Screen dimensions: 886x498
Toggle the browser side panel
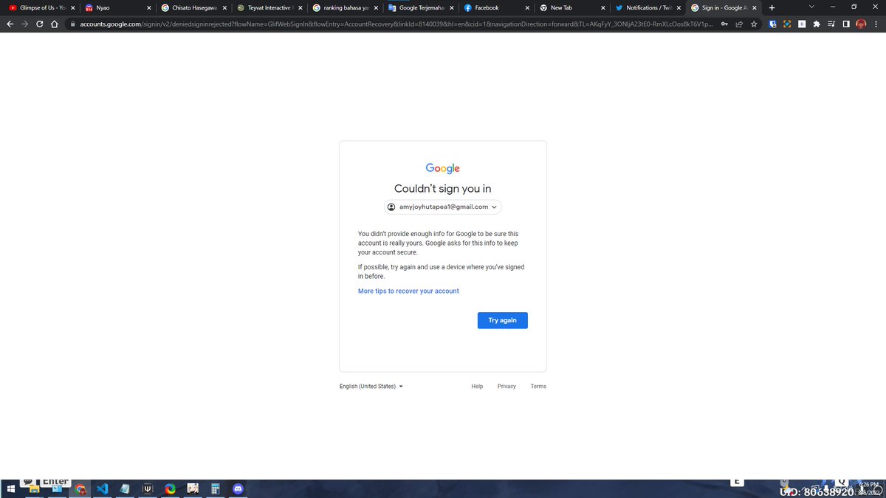(x=846, y=24)
